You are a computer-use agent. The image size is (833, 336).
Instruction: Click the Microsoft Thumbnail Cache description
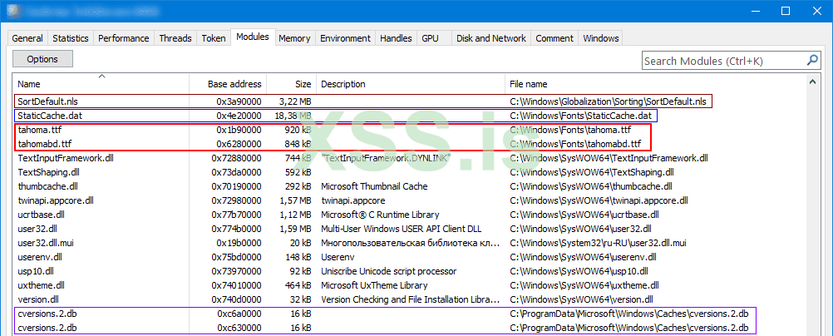click(375, 186)
